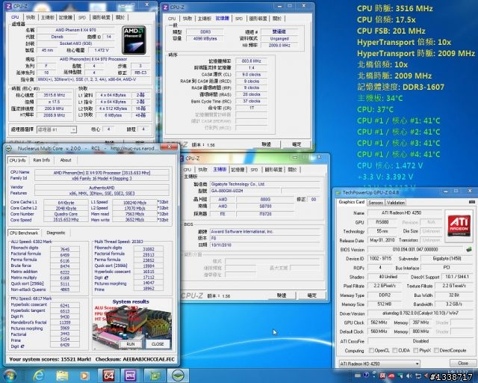Click the Award Software BIOS brand field

(265, 232)
